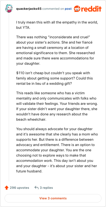Click the '296 upvotes' count
106x207 pixels.
click(x=19, y=187)
